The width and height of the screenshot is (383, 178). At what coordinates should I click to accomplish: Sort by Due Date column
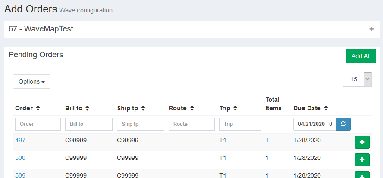click(326, 108)
